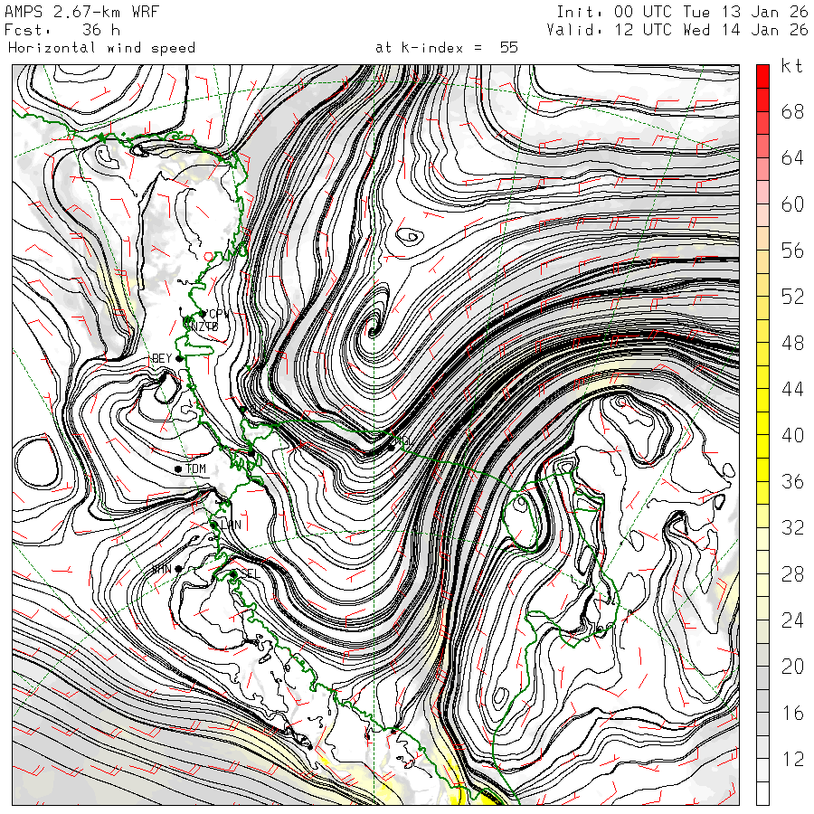814x814 pixels.
Task: Click the 'kt' unit label above legend
Action: (x=791, y=66)
